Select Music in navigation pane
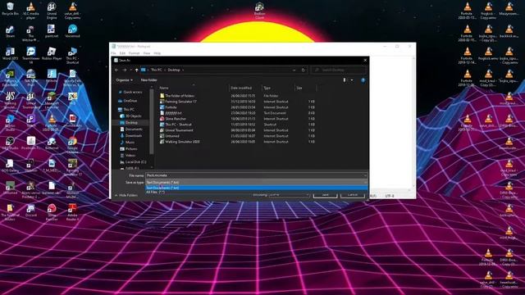 pyautogui.click(x=130, y=143)
